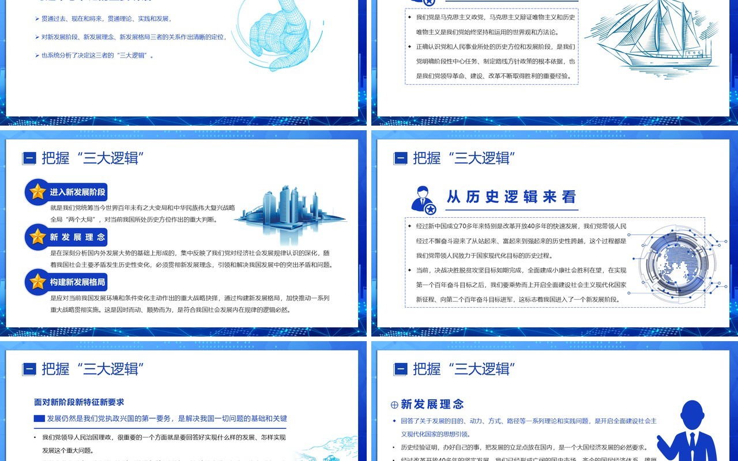Click the 构建新发展格局 pill label
This screenshot has width=738, height=461.
(78, 282)
